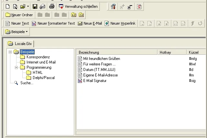
Task: Sort by Kürzel column header
Action: click(196, 52)
